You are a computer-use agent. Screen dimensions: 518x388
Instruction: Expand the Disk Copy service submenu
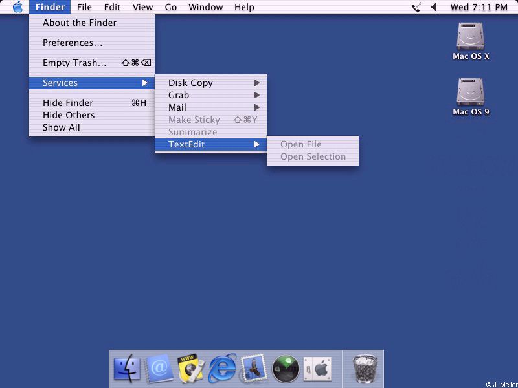tap(211, 83)
